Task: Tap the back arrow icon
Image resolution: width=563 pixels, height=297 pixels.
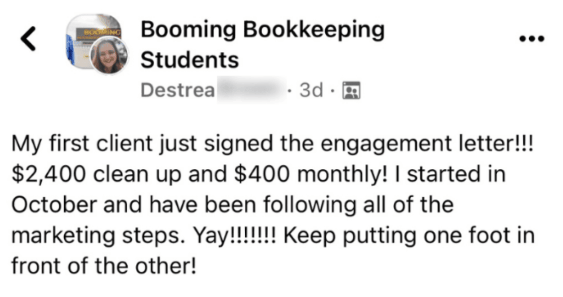Action: (28, 39)
